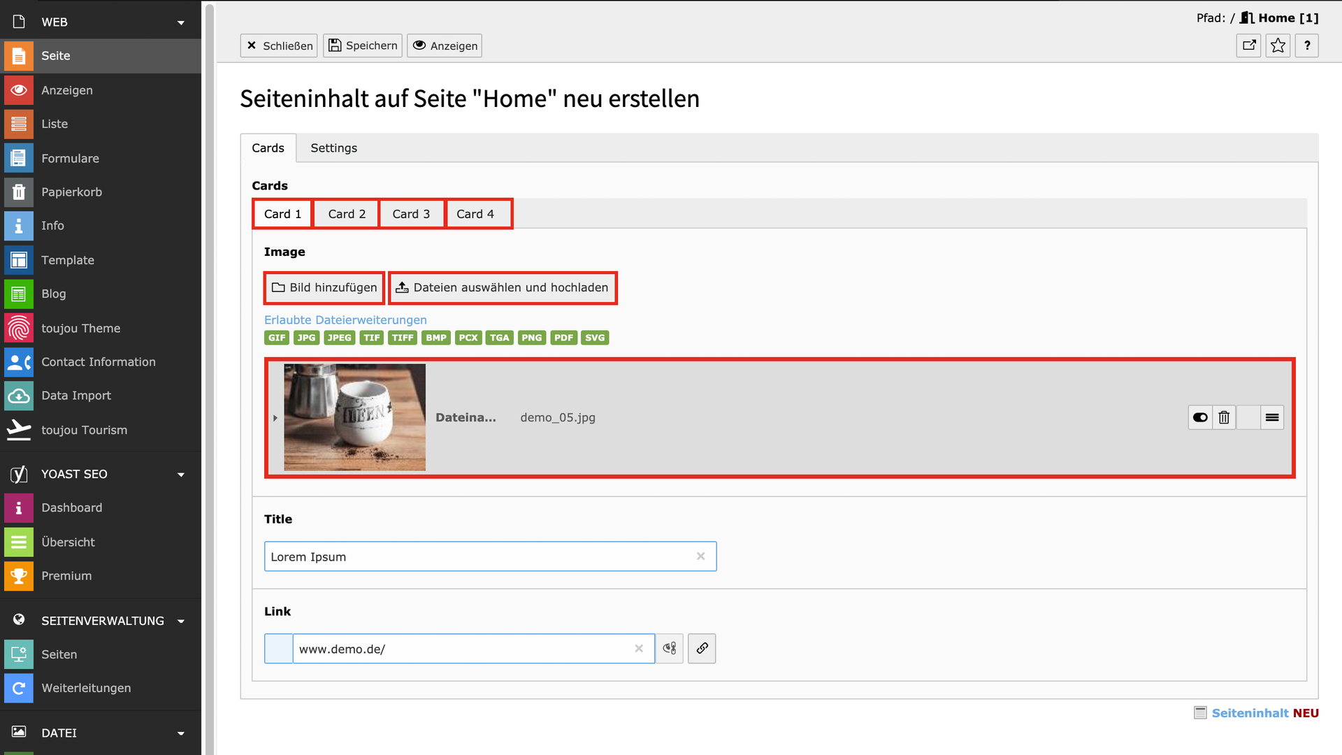Click the bookmark star icon

coord(1278,45)
